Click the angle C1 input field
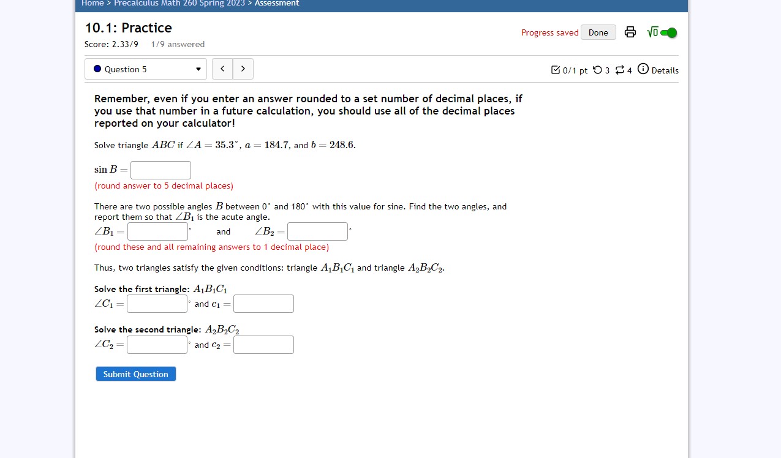Viewport: 781px width, 458px height. 157,304
